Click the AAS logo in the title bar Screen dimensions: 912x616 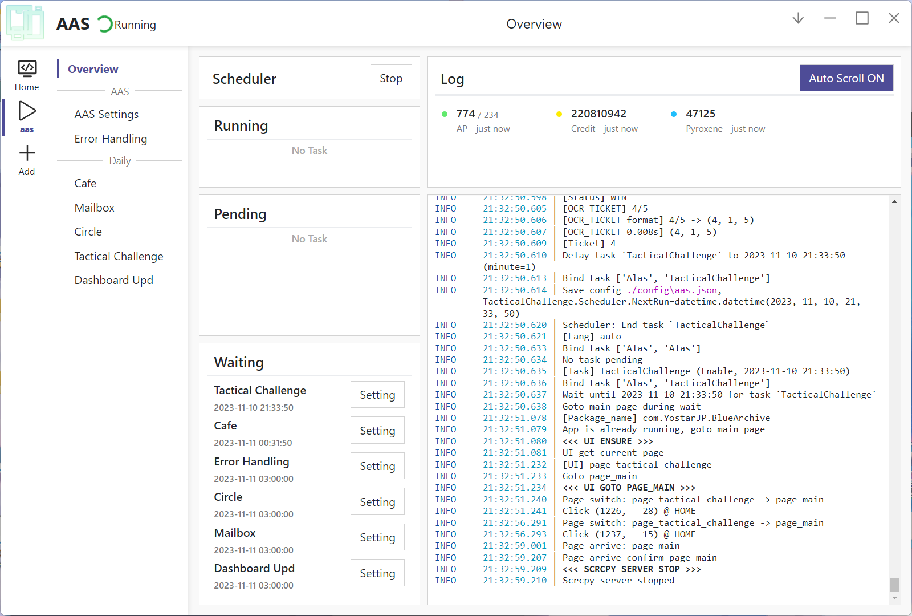[25, 23]
